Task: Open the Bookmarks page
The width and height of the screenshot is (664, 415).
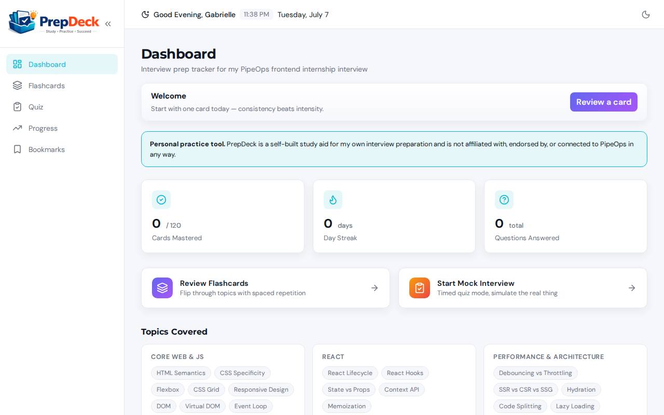Action: tap(62, 149)
